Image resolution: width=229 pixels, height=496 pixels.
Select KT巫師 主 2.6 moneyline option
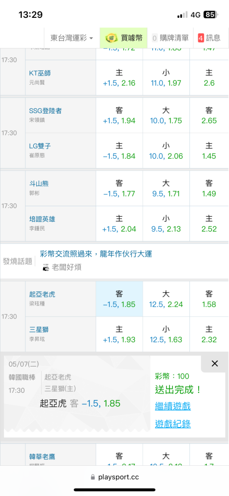[209, 77]
